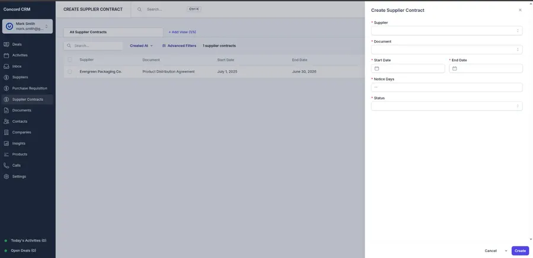Viewport: 533px width, 258px height.
Task: Open Today's Activities in sidebar footer
Action: [x=28, y=240]
